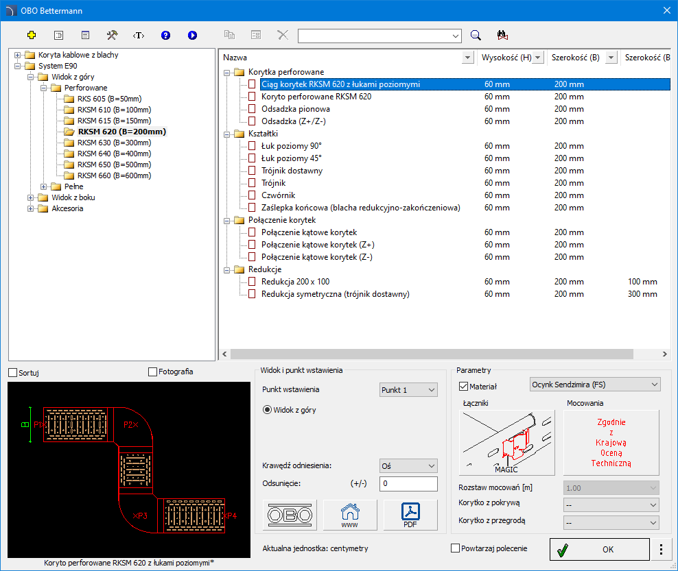Image resolution: width=678 pixels, height=571 pixels.
Task: Click the magnifying glass search icon
Action: pyautogui.click(x=476, y=35)
